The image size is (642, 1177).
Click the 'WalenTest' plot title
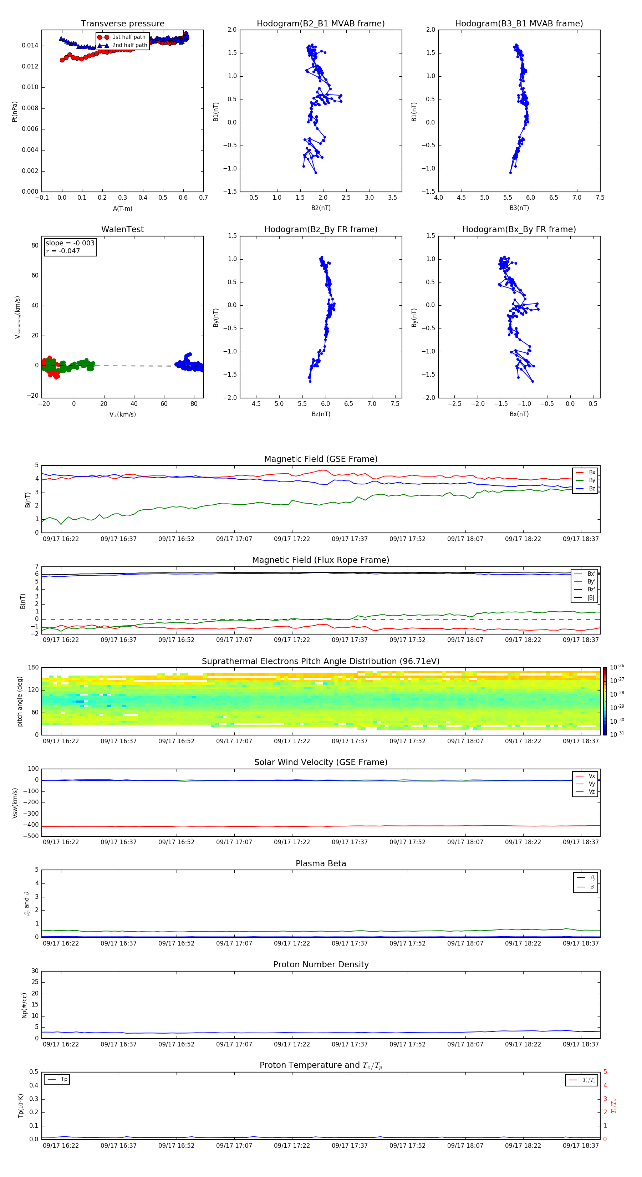[x=122, y=229]
